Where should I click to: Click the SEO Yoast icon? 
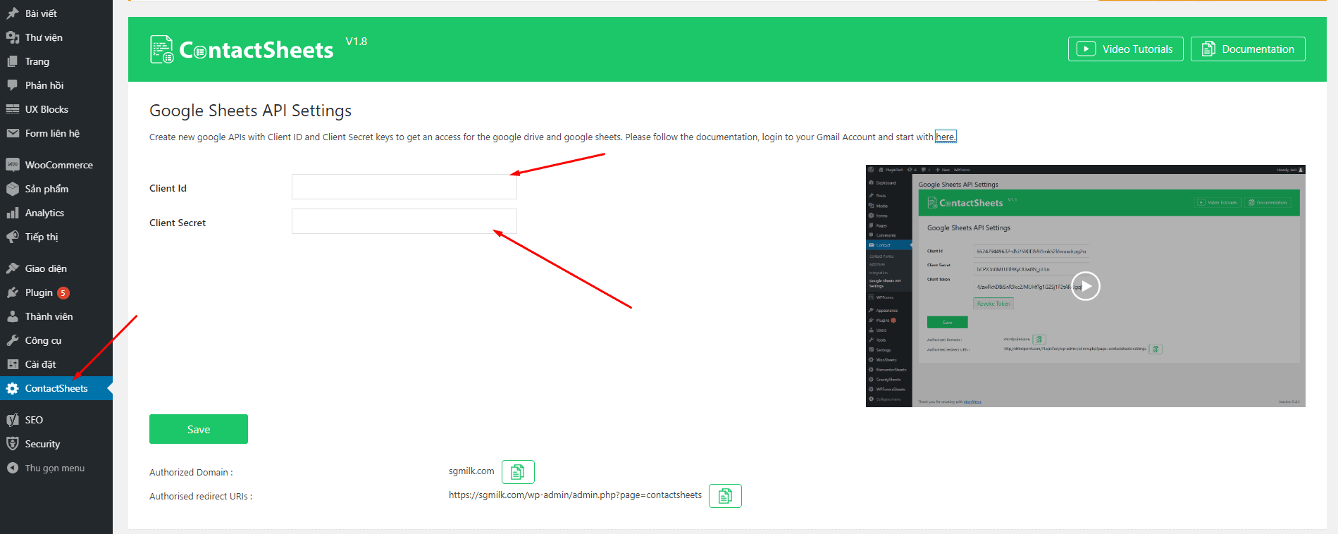[x=13, y=420]
